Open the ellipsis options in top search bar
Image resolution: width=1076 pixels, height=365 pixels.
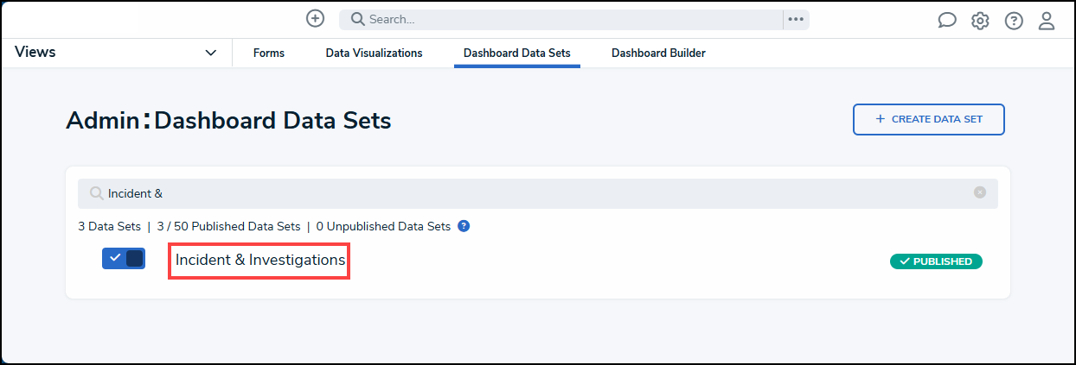(x=796, y=19)
